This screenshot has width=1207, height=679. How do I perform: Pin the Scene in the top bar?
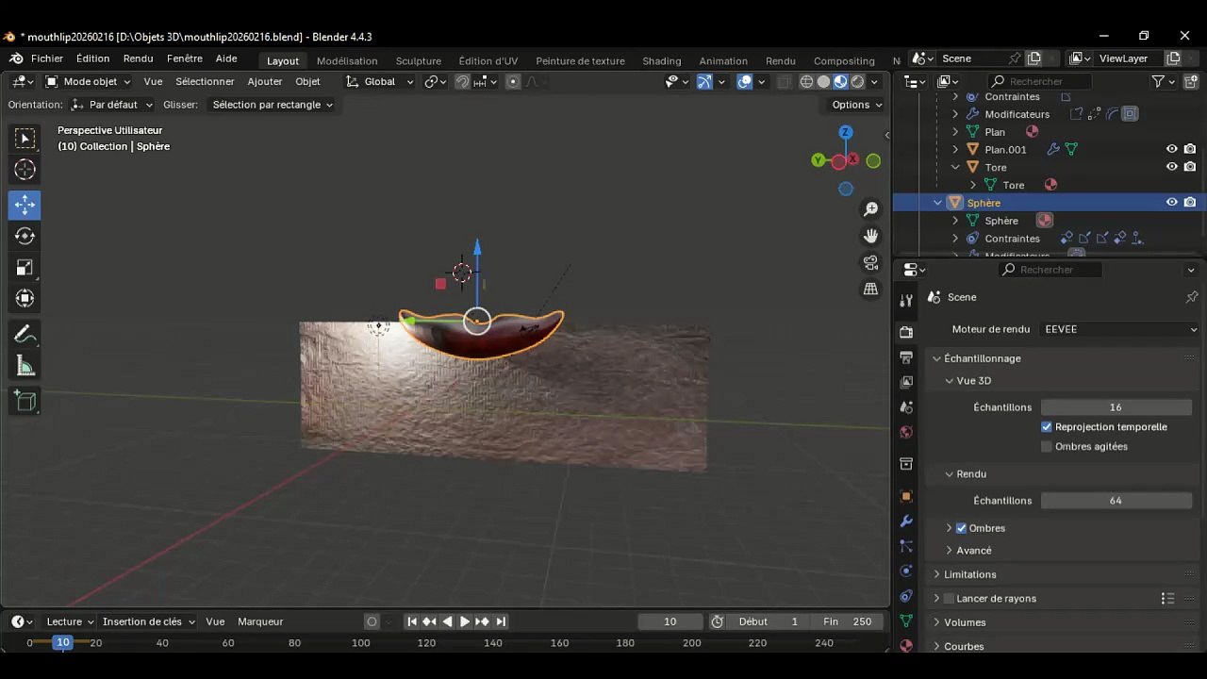(x=1015, y=58)
